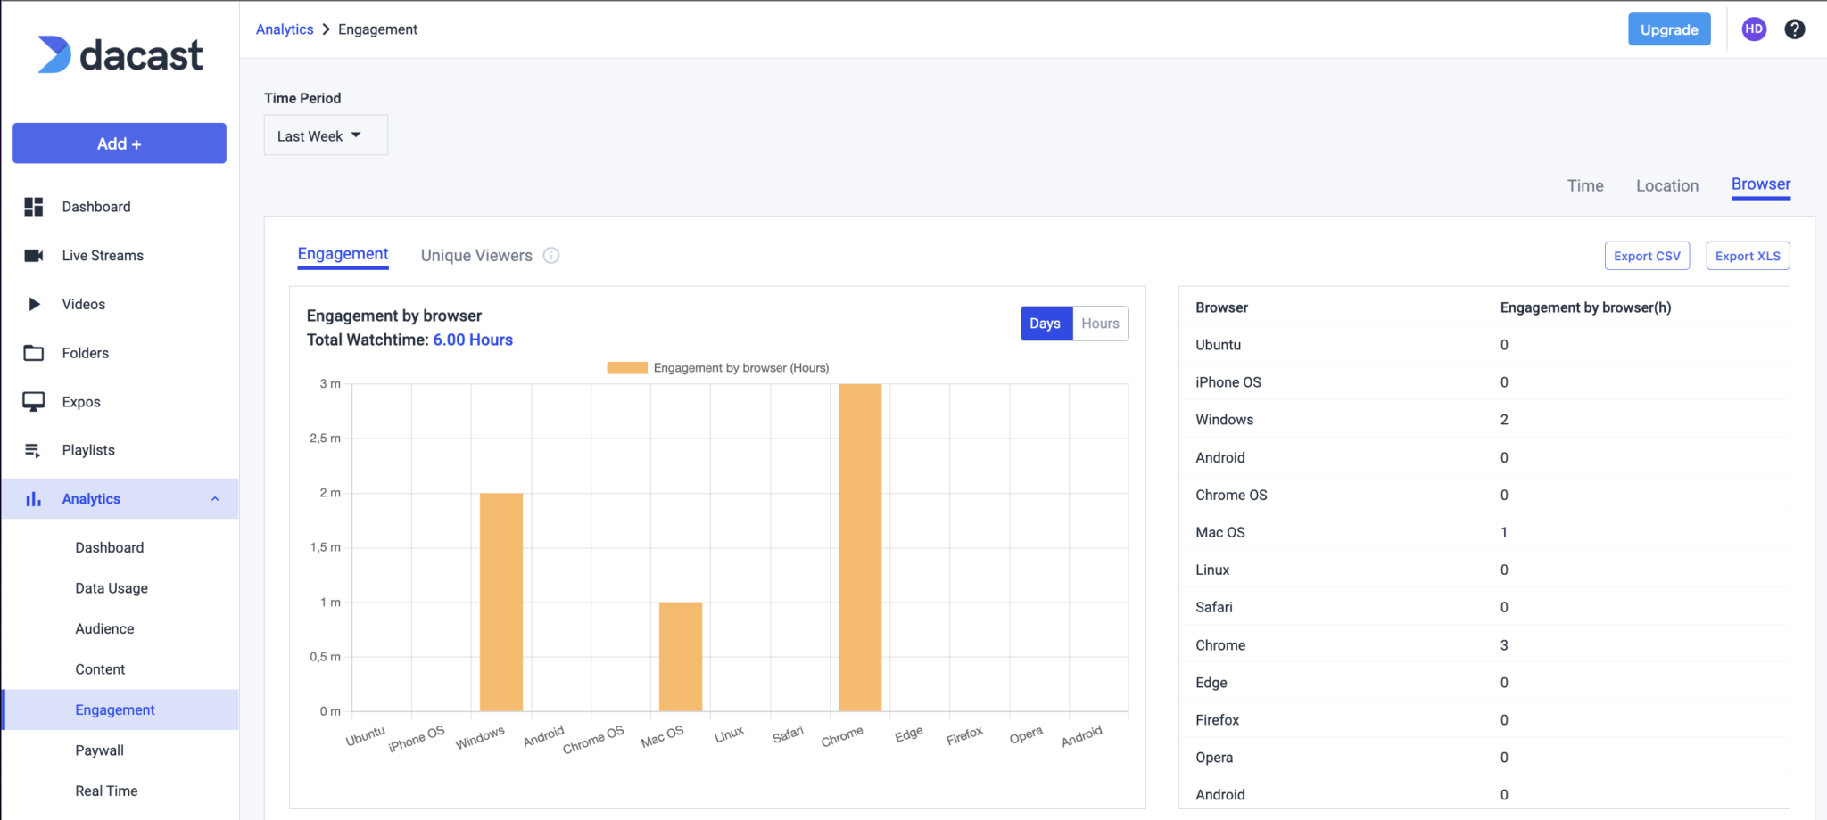Click the Videos play icon
This screenshot has height=820, width=1827.
coord(34,304)
